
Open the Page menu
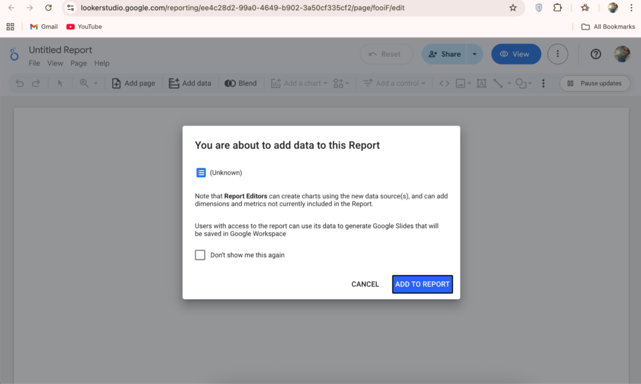(x=78, y=63)
